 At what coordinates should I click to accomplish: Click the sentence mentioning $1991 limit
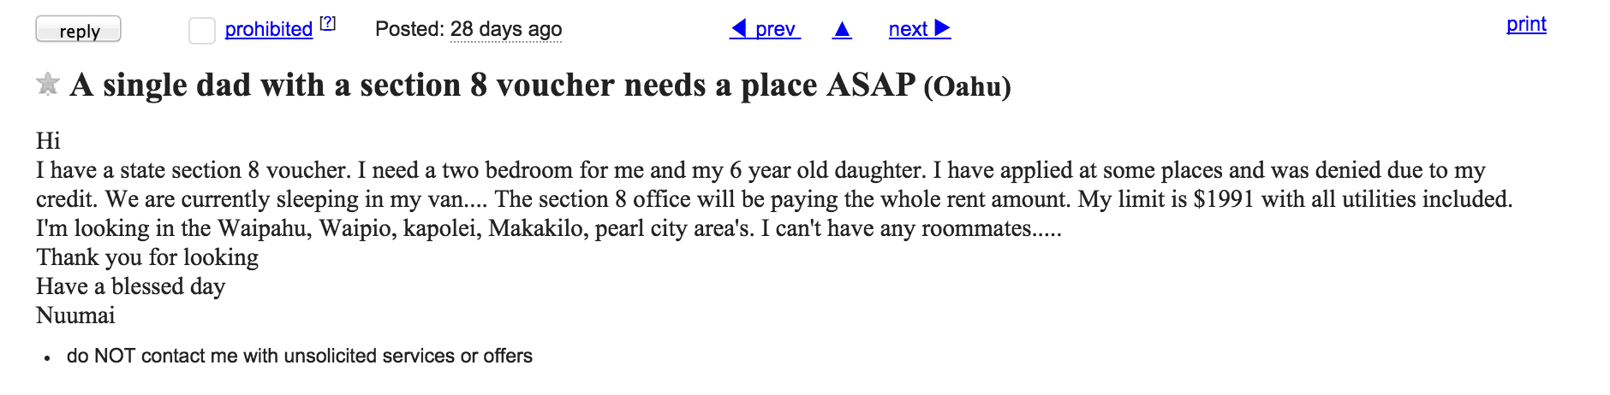[1295, 199]
